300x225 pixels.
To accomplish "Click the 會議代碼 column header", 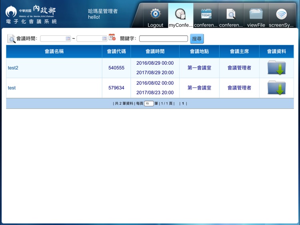I will click(x=116, y=51).
